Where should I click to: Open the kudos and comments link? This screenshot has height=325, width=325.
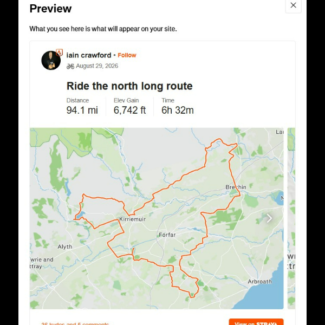click(x=75, y=323)
